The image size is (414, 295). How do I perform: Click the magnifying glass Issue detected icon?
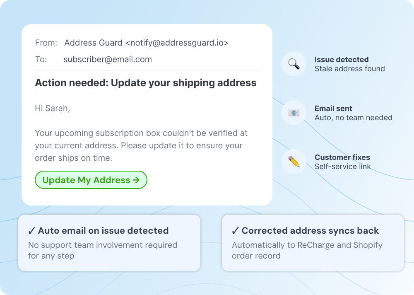tap(294, 64)
